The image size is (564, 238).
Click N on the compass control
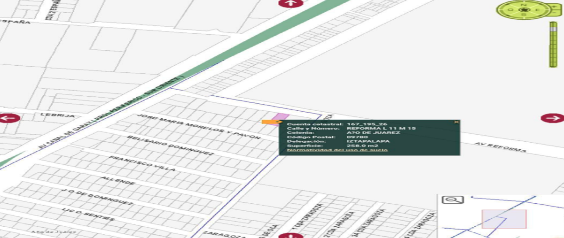point(523,5)
